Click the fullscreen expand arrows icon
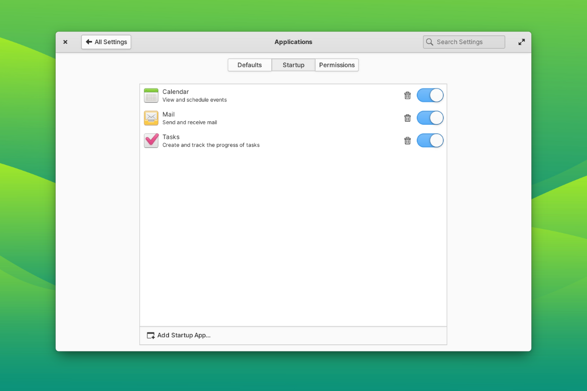587x391 pixels. coord(521,42)
